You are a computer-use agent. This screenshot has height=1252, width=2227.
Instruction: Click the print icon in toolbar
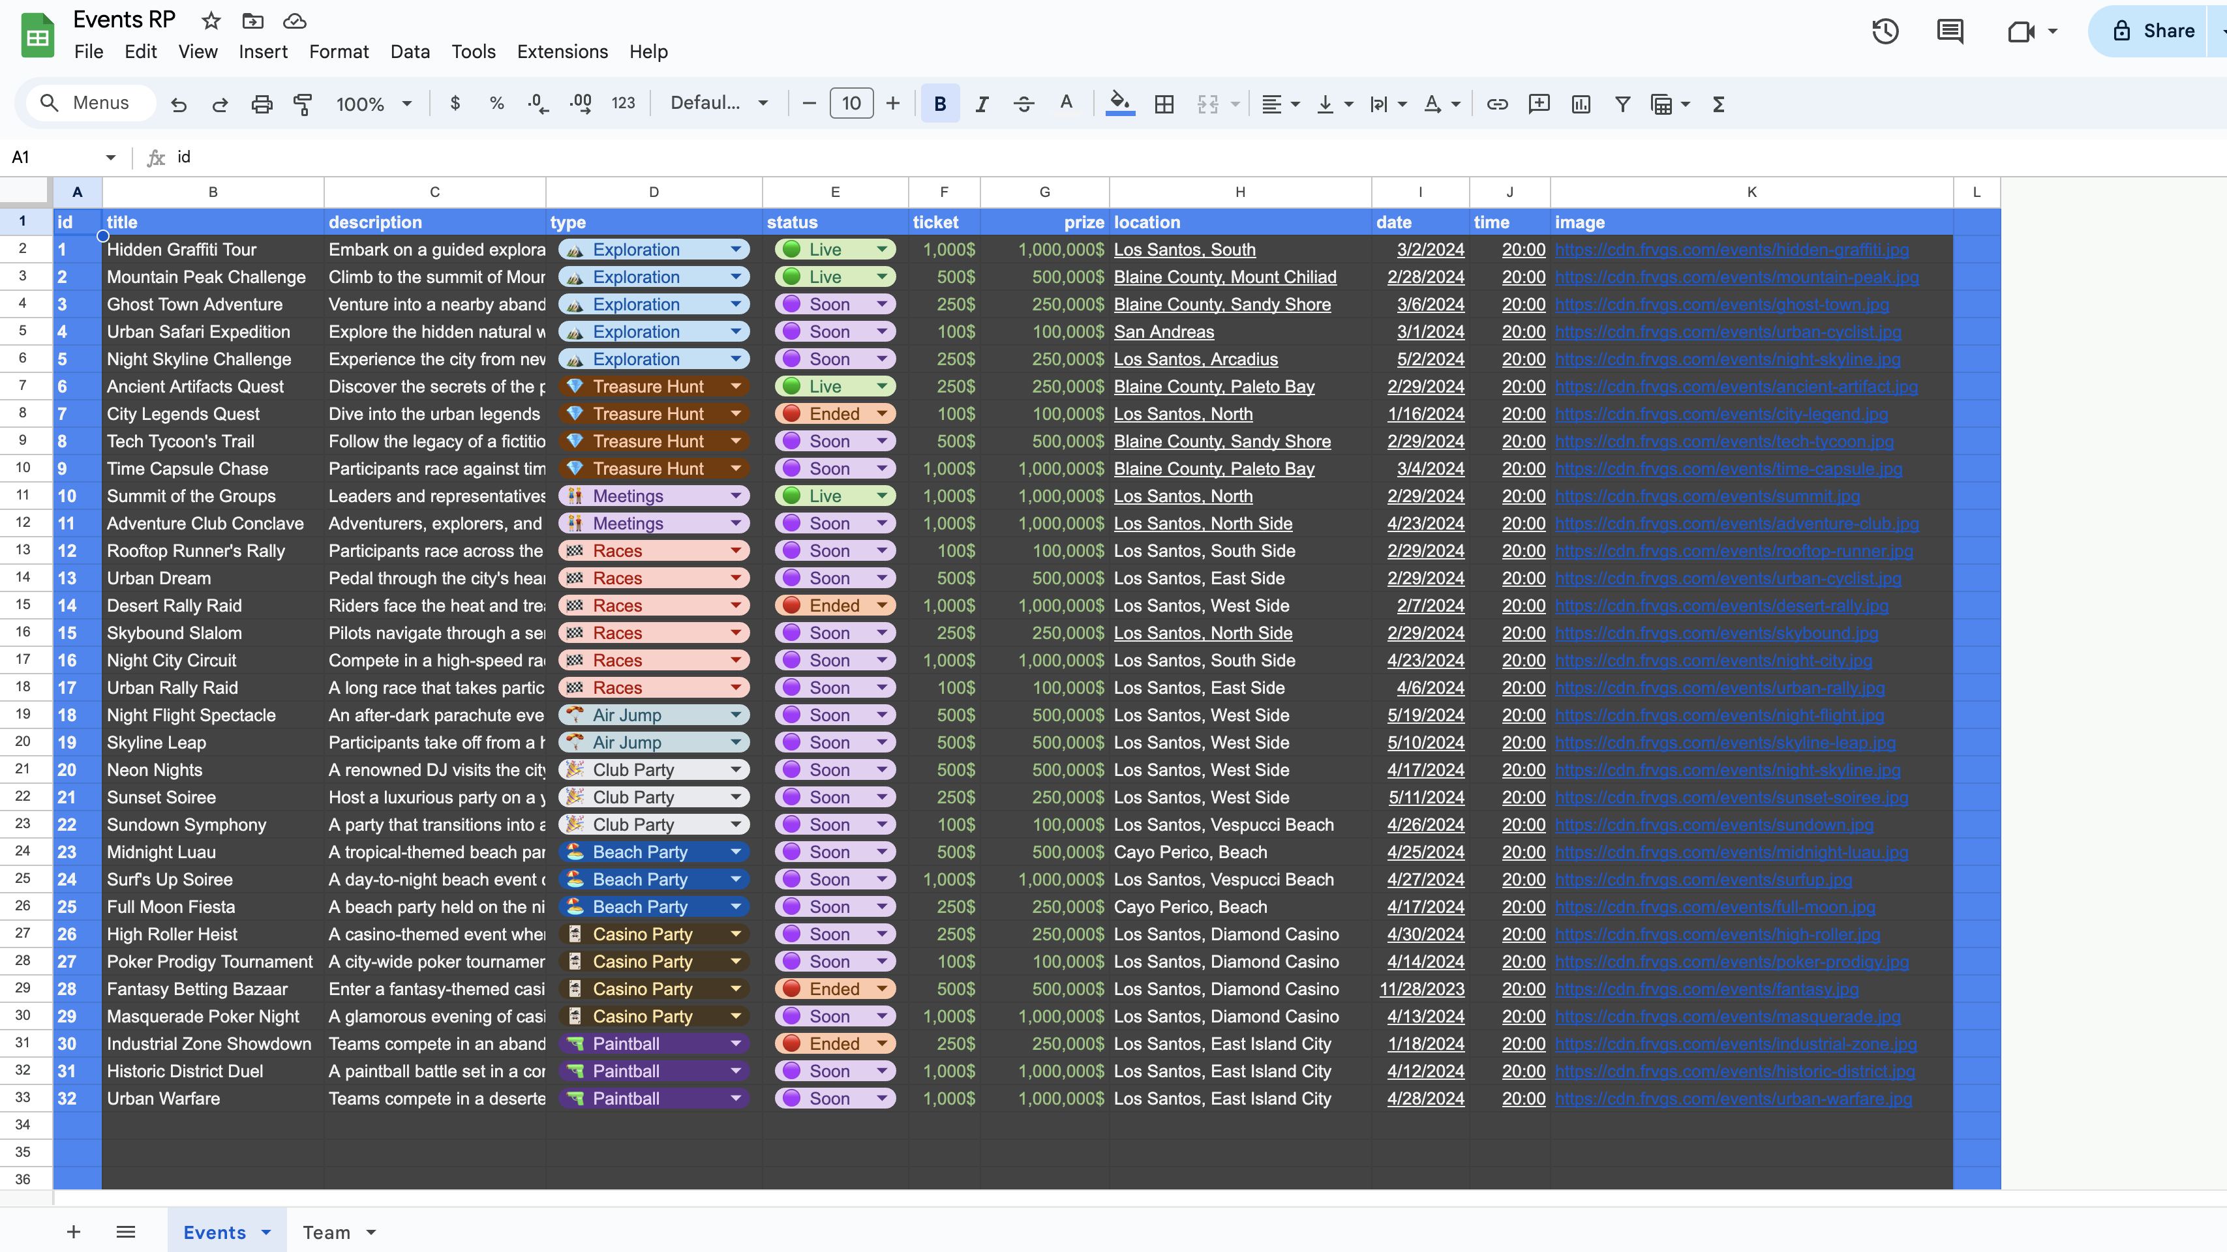pos(261,104)
